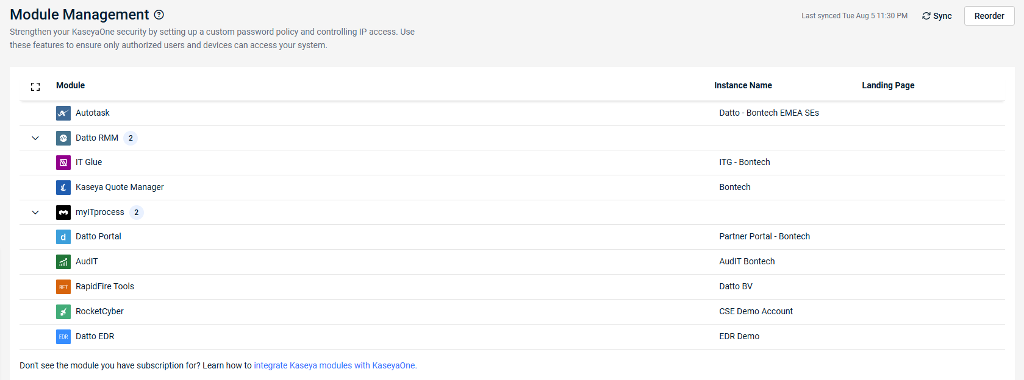1024x380 pixels.
Task: Expand the myITprocess row chevron
Action: [x=35, y=213]
